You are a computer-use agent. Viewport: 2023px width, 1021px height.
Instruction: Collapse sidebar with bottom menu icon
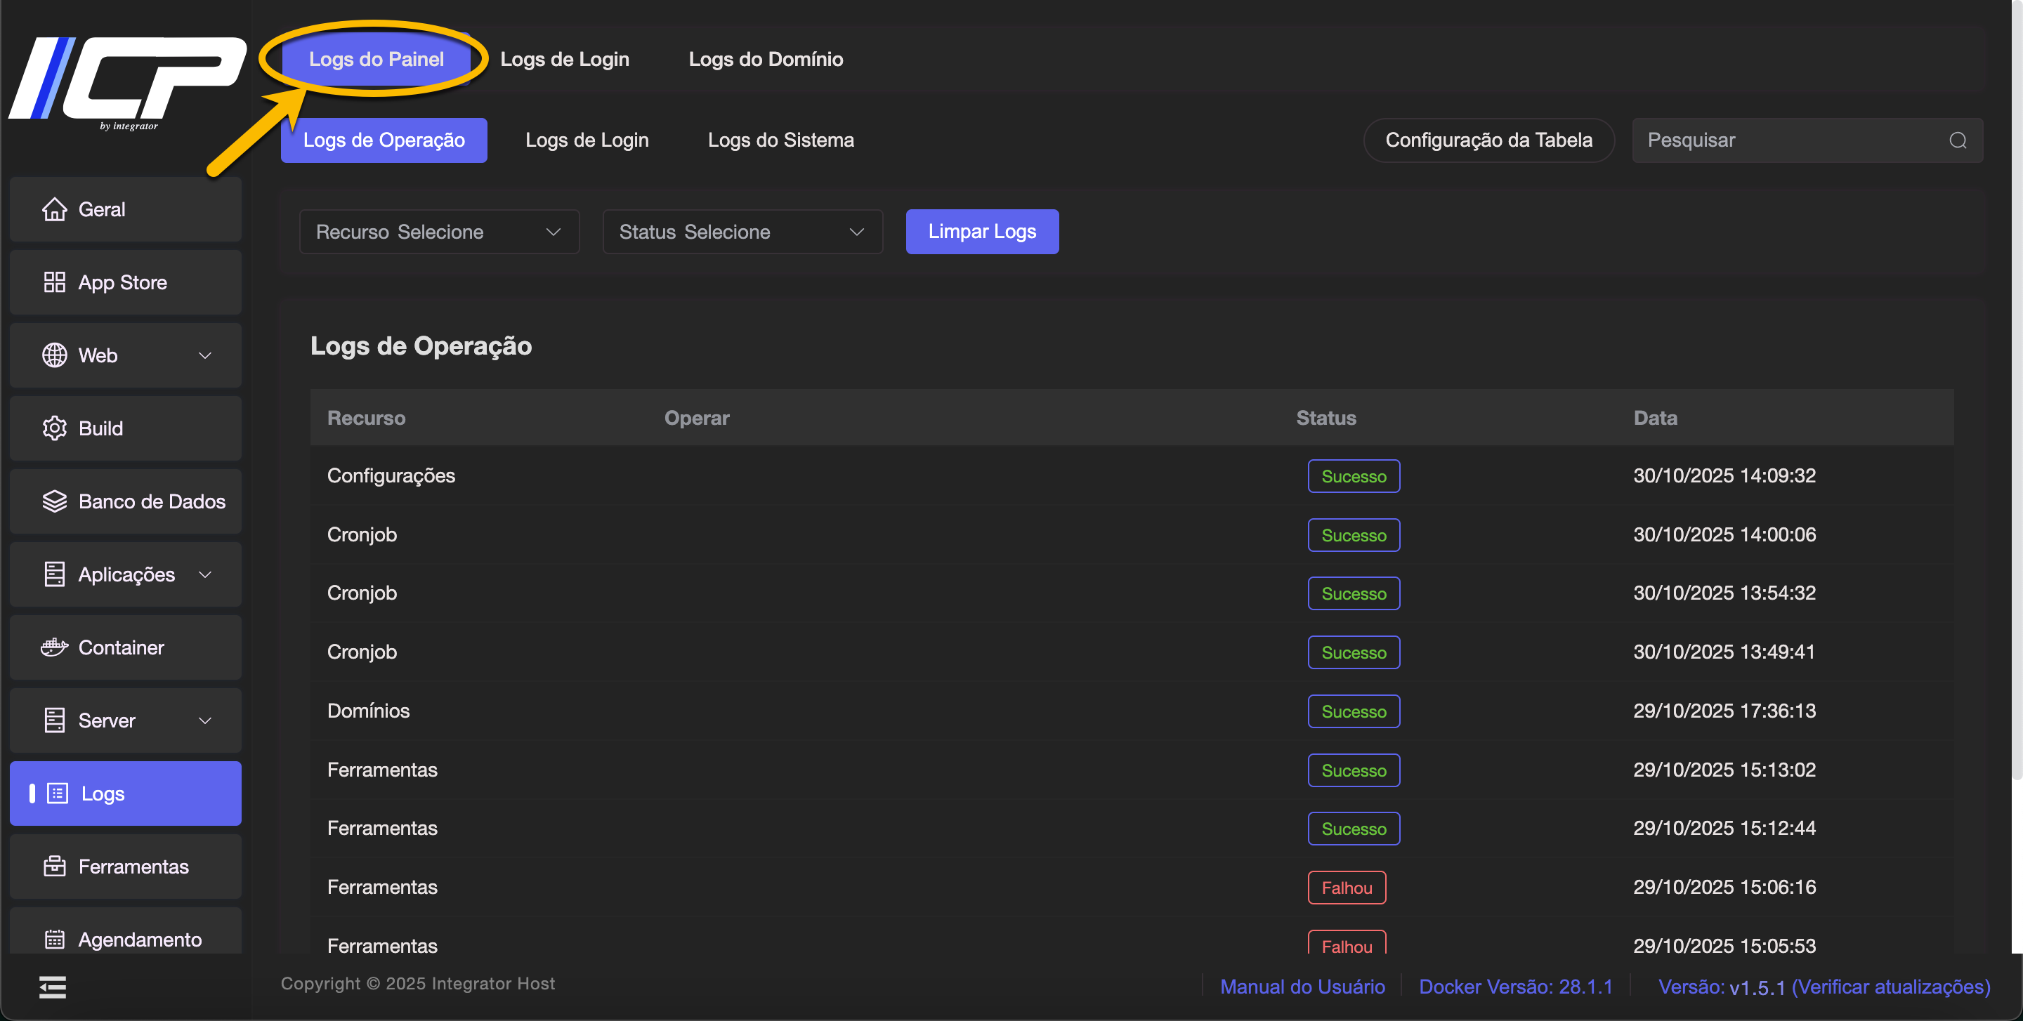coord(53,987)
